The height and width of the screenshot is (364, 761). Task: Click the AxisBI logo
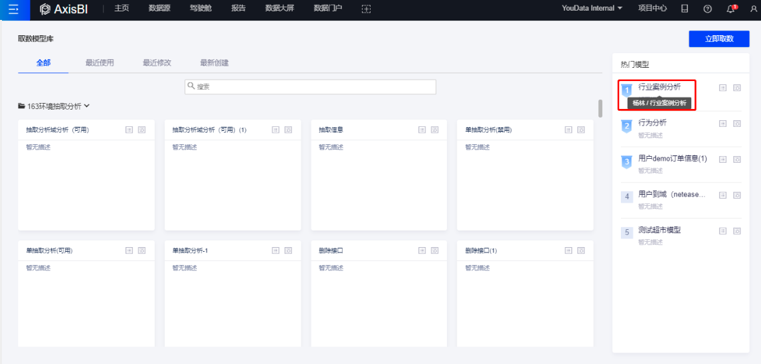coord(64,9)
